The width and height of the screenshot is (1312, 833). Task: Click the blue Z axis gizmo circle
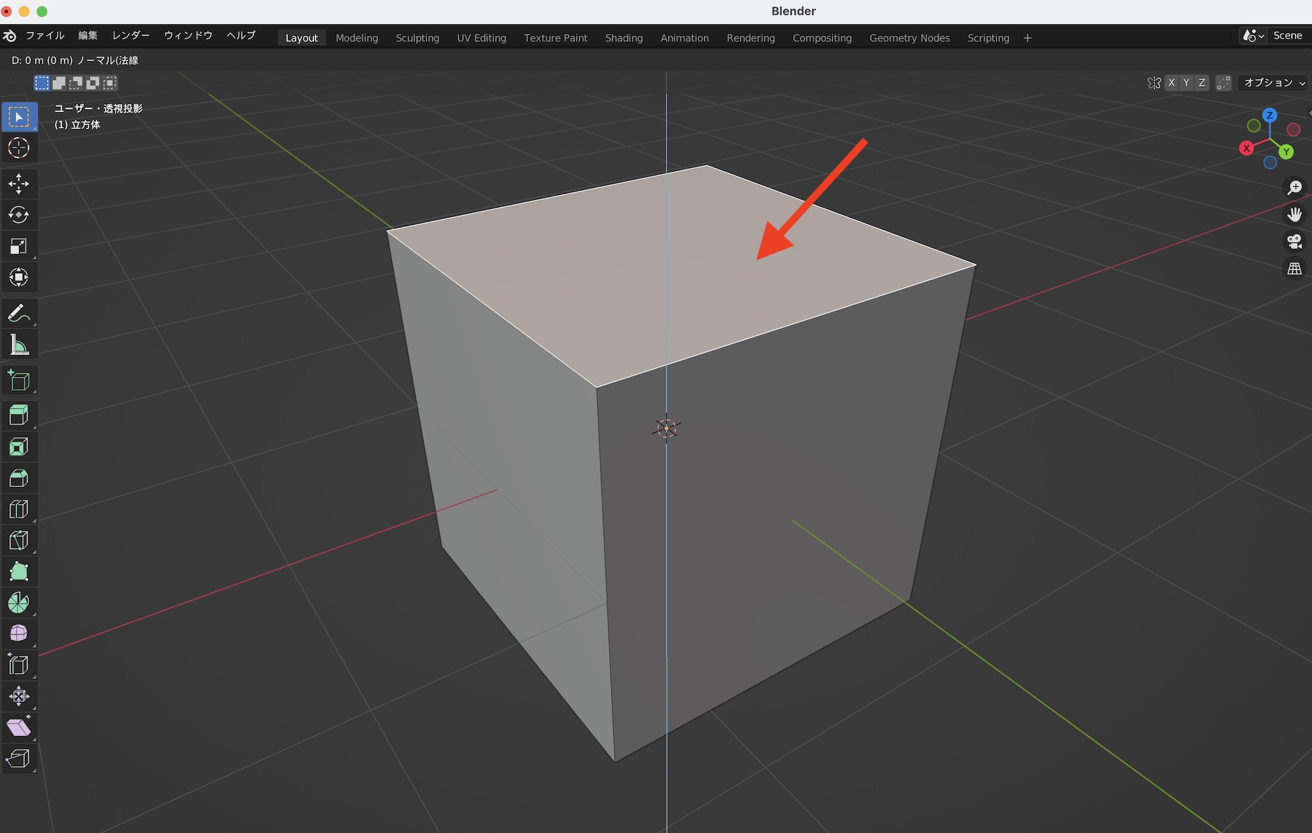coord(1269,115)
